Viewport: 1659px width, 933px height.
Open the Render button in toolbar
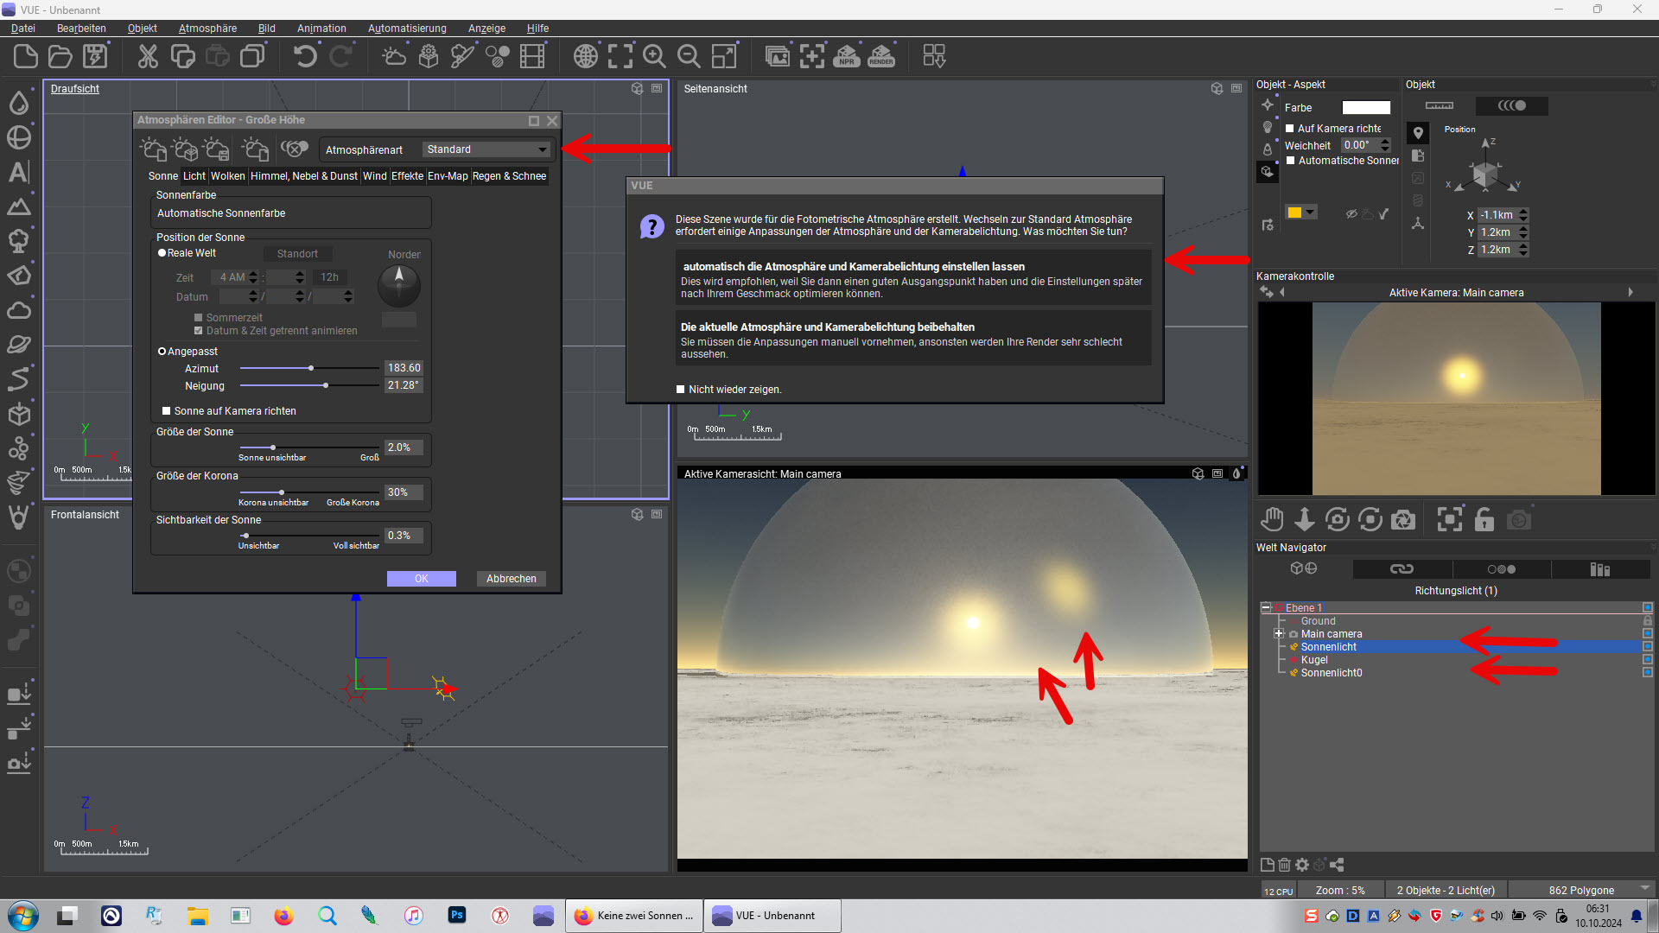click(881, 57)
